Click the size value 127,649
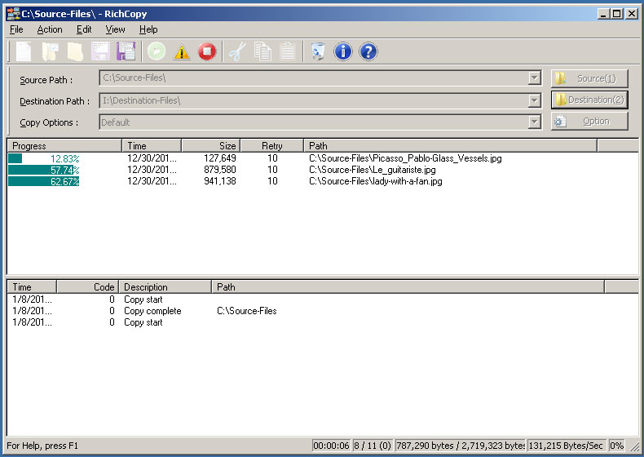Viewport: 644px width, 457px height. [220, 158]
